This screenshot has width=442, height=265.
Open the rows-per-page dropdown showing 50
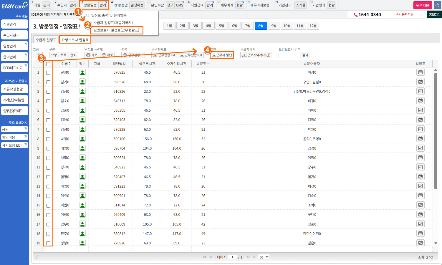(x=264, y=257)
